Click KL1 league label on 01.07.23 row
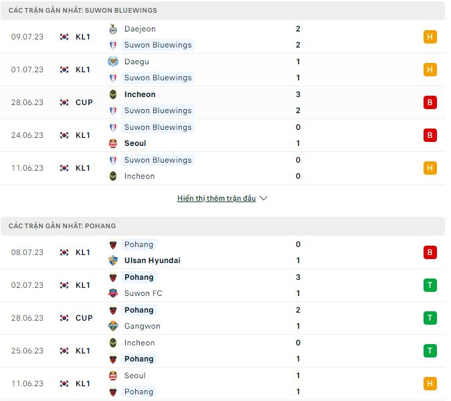 (83, 70)
